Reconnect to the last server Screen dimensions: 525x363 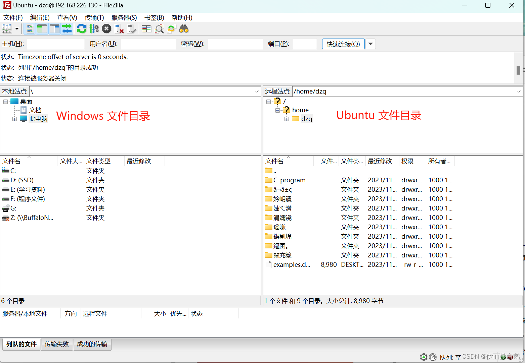pyautogui.click(x=131, y=29)
